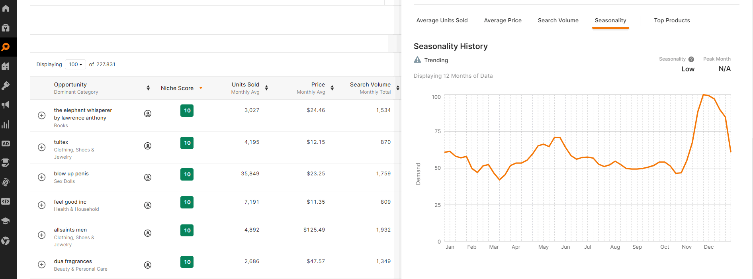Select the orange search magnifier sidebar icon
The height and width of the screenshot is (279, 753).
6,47
